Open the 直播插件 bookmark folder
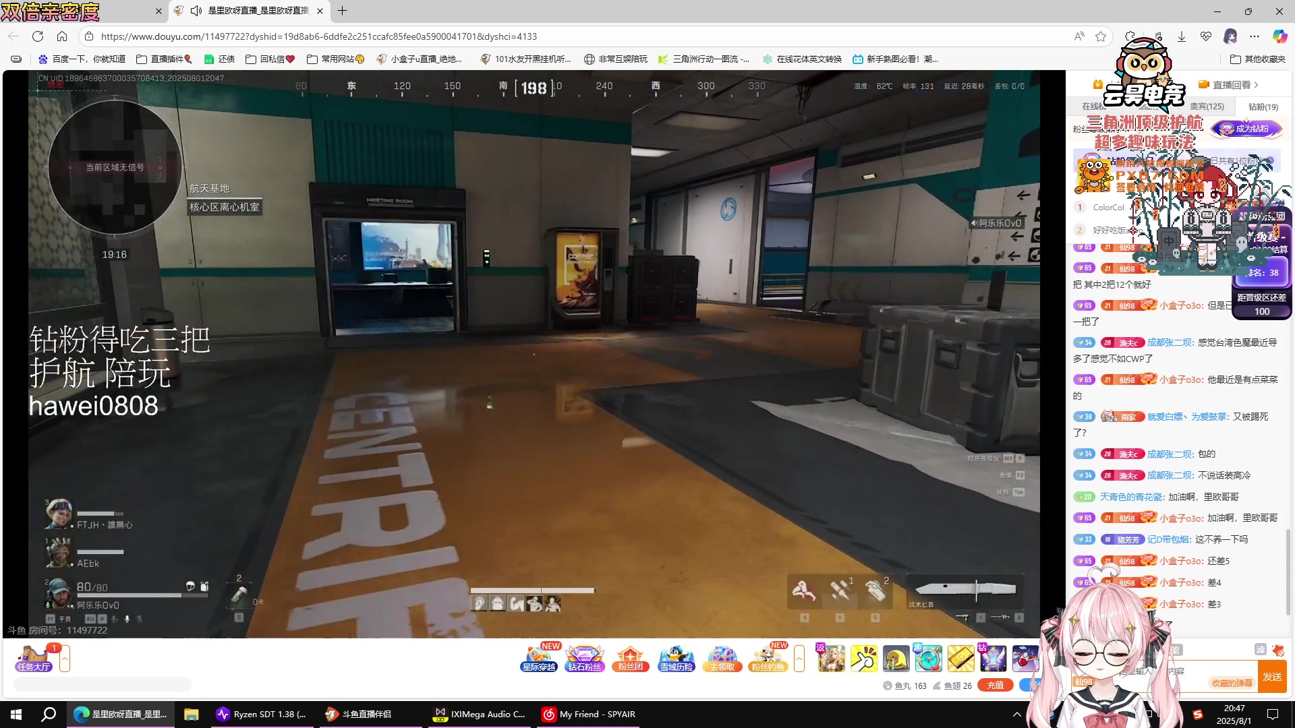The height and width of the screenshot is (728, 1295). coord(164,59)
